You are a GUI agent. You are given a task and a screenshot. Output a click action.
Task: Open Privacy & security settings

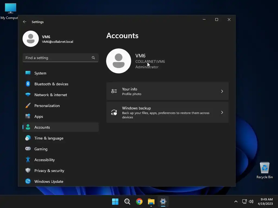coord(61,171)
